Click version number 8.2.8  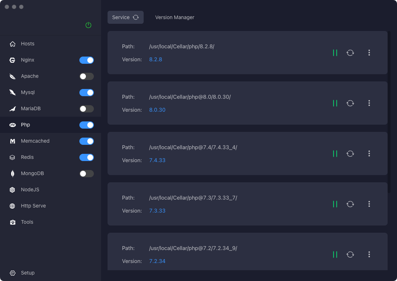coord(156,59)
